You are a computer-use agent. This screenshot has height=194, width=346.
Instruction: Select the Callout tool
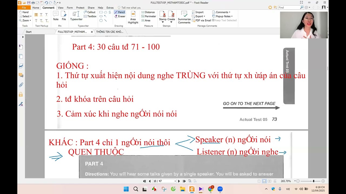pyautogui.click(x=89, y=12)
